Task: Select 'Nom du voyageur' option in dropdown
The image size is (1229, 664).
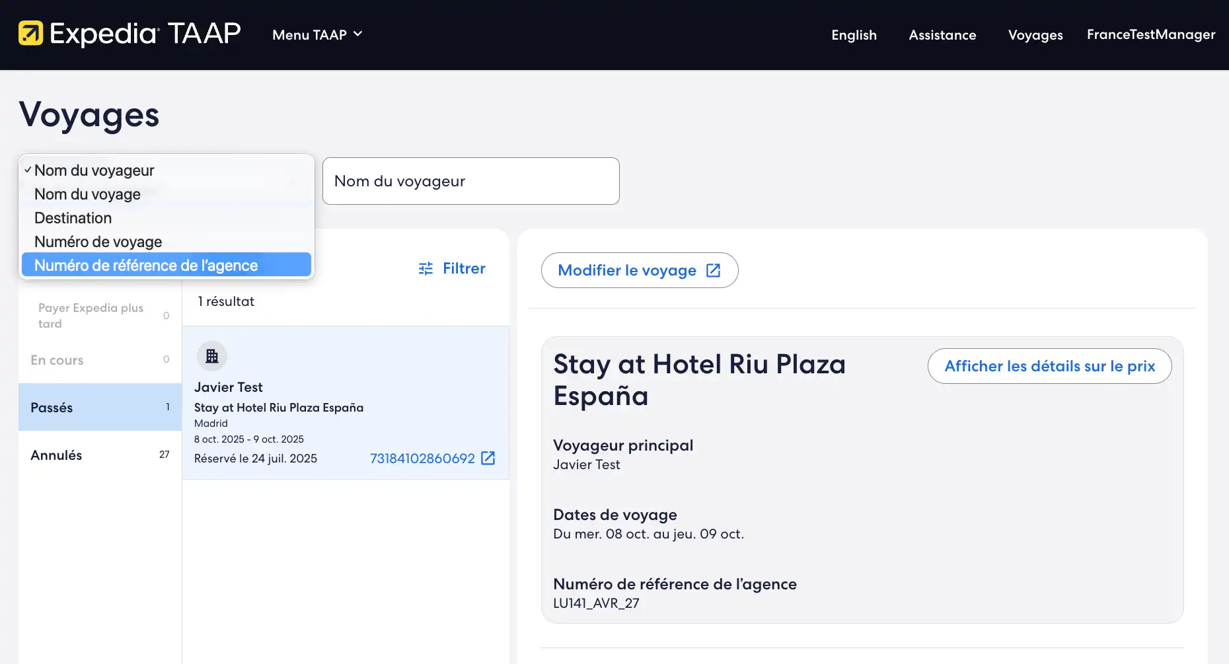Action: (167, 170)
